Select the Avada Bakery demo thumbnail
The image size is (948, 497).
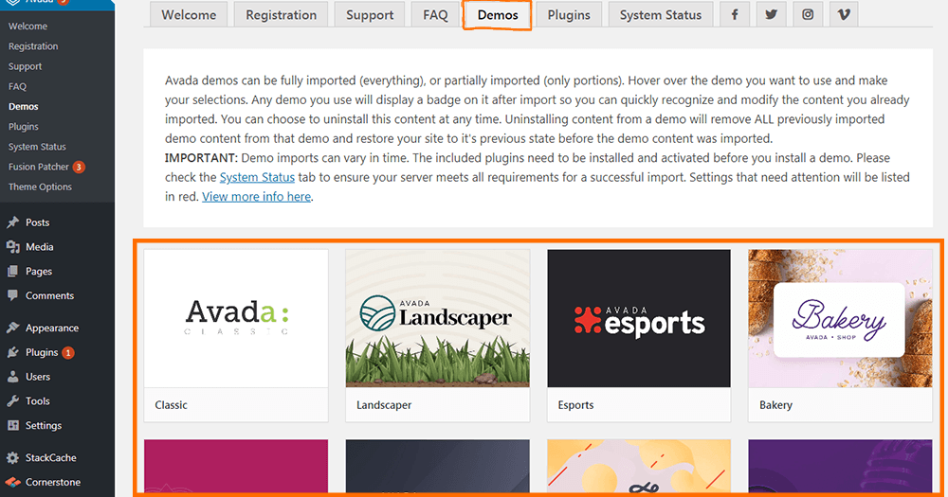[x=840, y=318]
